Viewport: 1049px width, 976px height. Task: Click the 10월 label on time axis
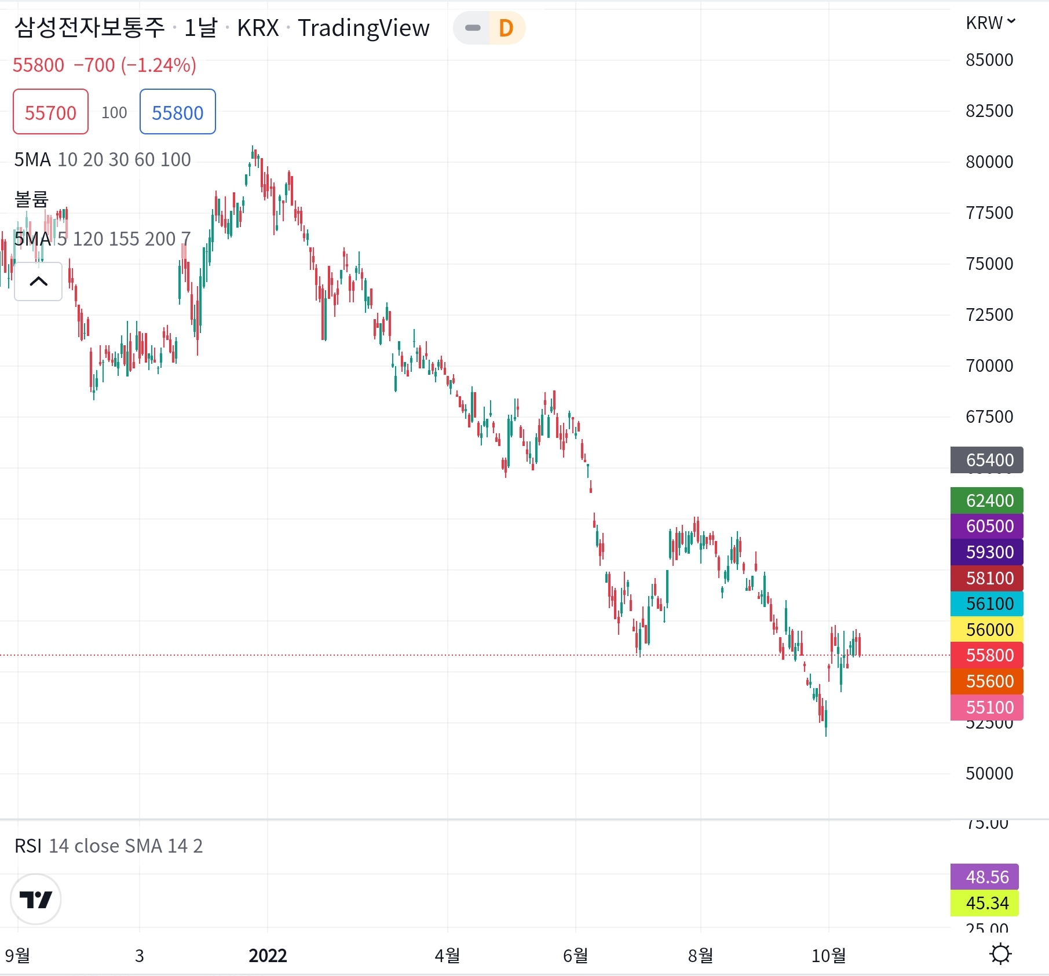[x=828, y=955]
